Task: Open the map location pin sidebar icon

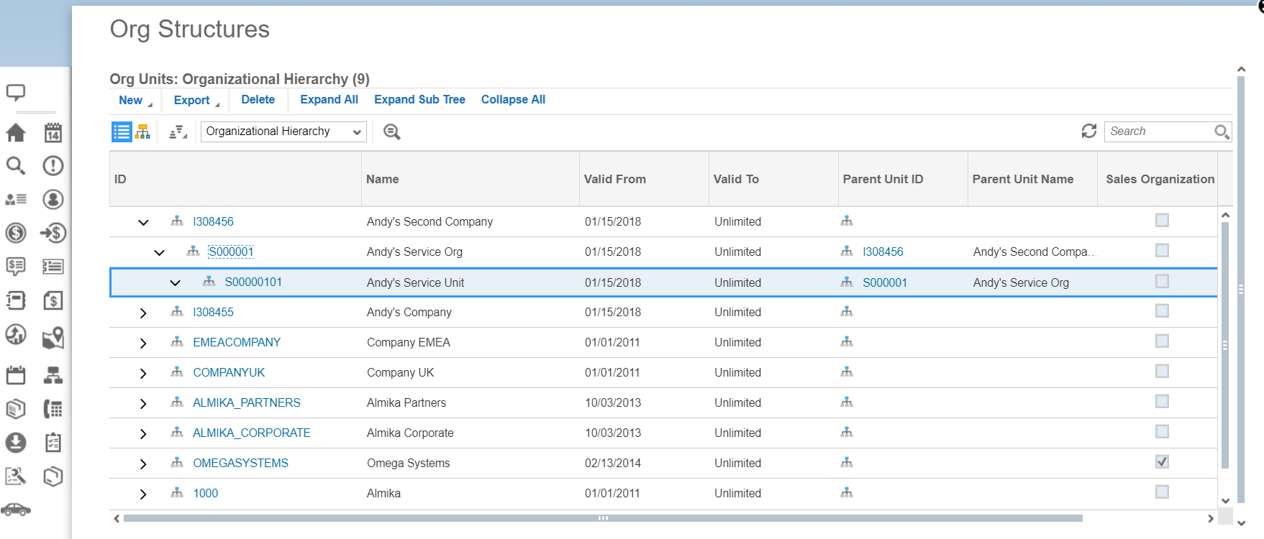Action: click(53, 338)
